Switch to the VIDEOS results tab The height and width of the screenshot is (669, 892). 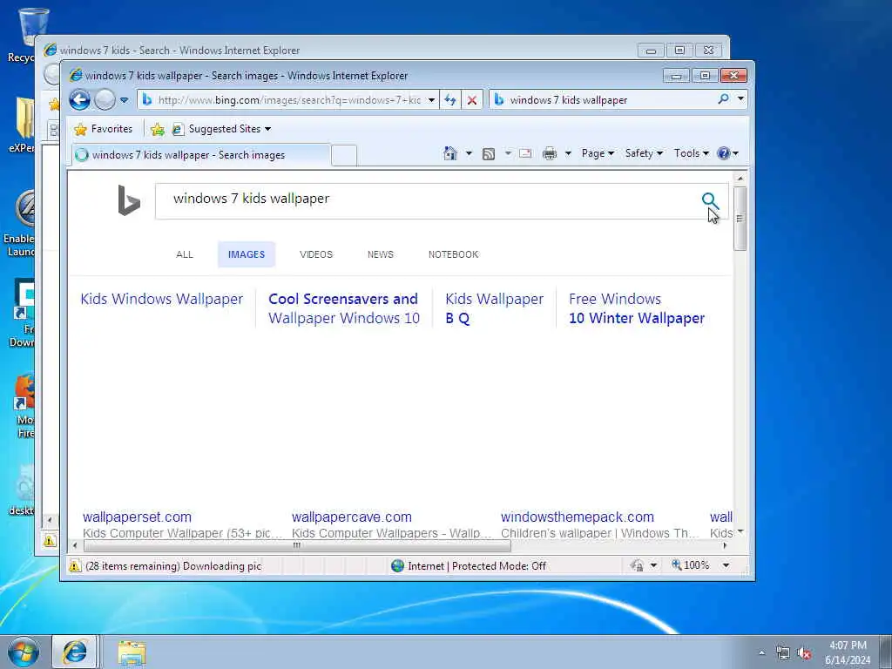(316, 254)
